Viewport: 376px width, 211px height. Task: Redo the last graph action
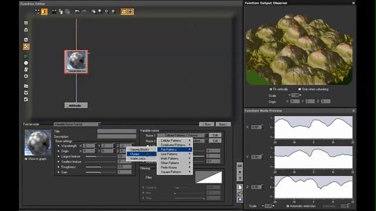84,12
